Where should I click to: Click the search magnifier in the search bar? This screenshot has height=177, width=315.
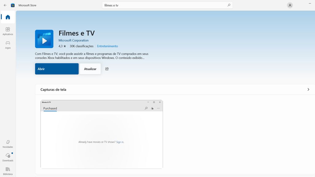click(x=229, y=5)
